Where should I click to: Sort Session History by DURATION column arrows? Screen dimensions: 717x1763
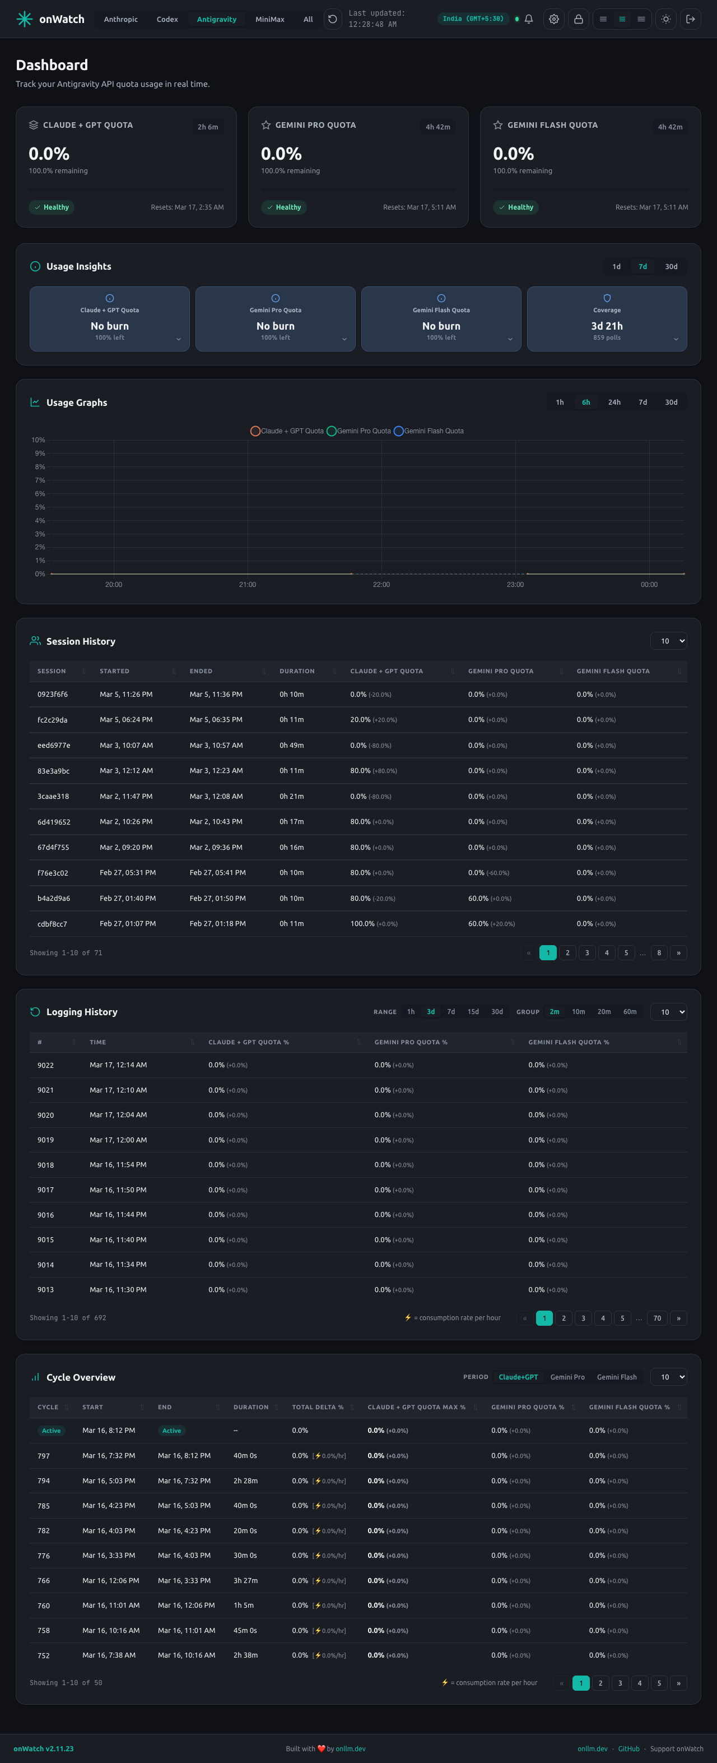pos(334,672)
